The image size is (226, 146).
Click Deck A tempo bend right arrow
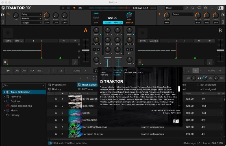75,41
